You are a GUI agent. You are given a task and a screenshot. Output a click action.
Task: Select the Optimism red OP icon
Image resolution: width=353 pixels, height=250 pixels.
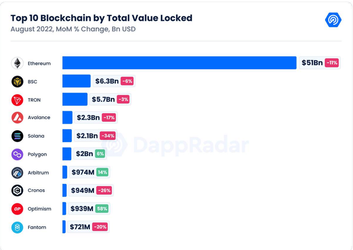(x=17, y=209)
